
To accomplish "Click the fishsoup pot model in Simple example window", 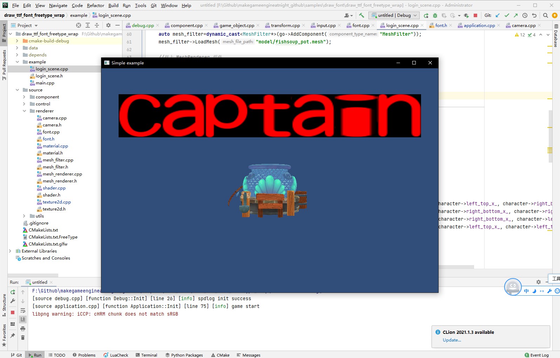I will pyautogui.click(x=268, y=191).
